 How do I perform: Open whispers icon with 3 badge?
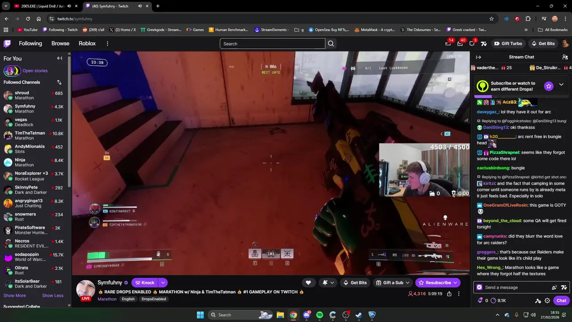pos(472,43)
